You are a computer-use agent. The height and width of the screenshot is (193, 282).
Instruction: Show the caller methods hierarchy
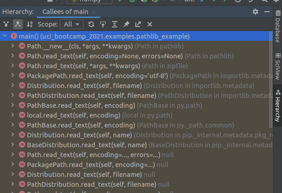6,24
